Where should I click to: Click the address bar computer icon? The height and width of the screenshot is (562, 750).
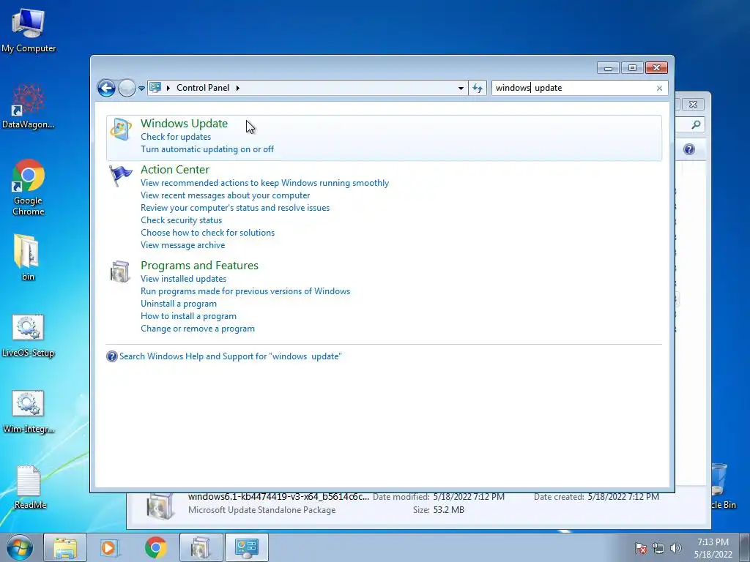155,88
